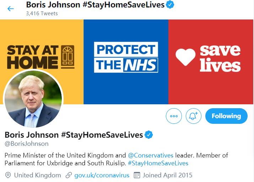Viewport: 254px width, 182px height.
Task: Click the header profile name title
Action: (x=95, y=5)
